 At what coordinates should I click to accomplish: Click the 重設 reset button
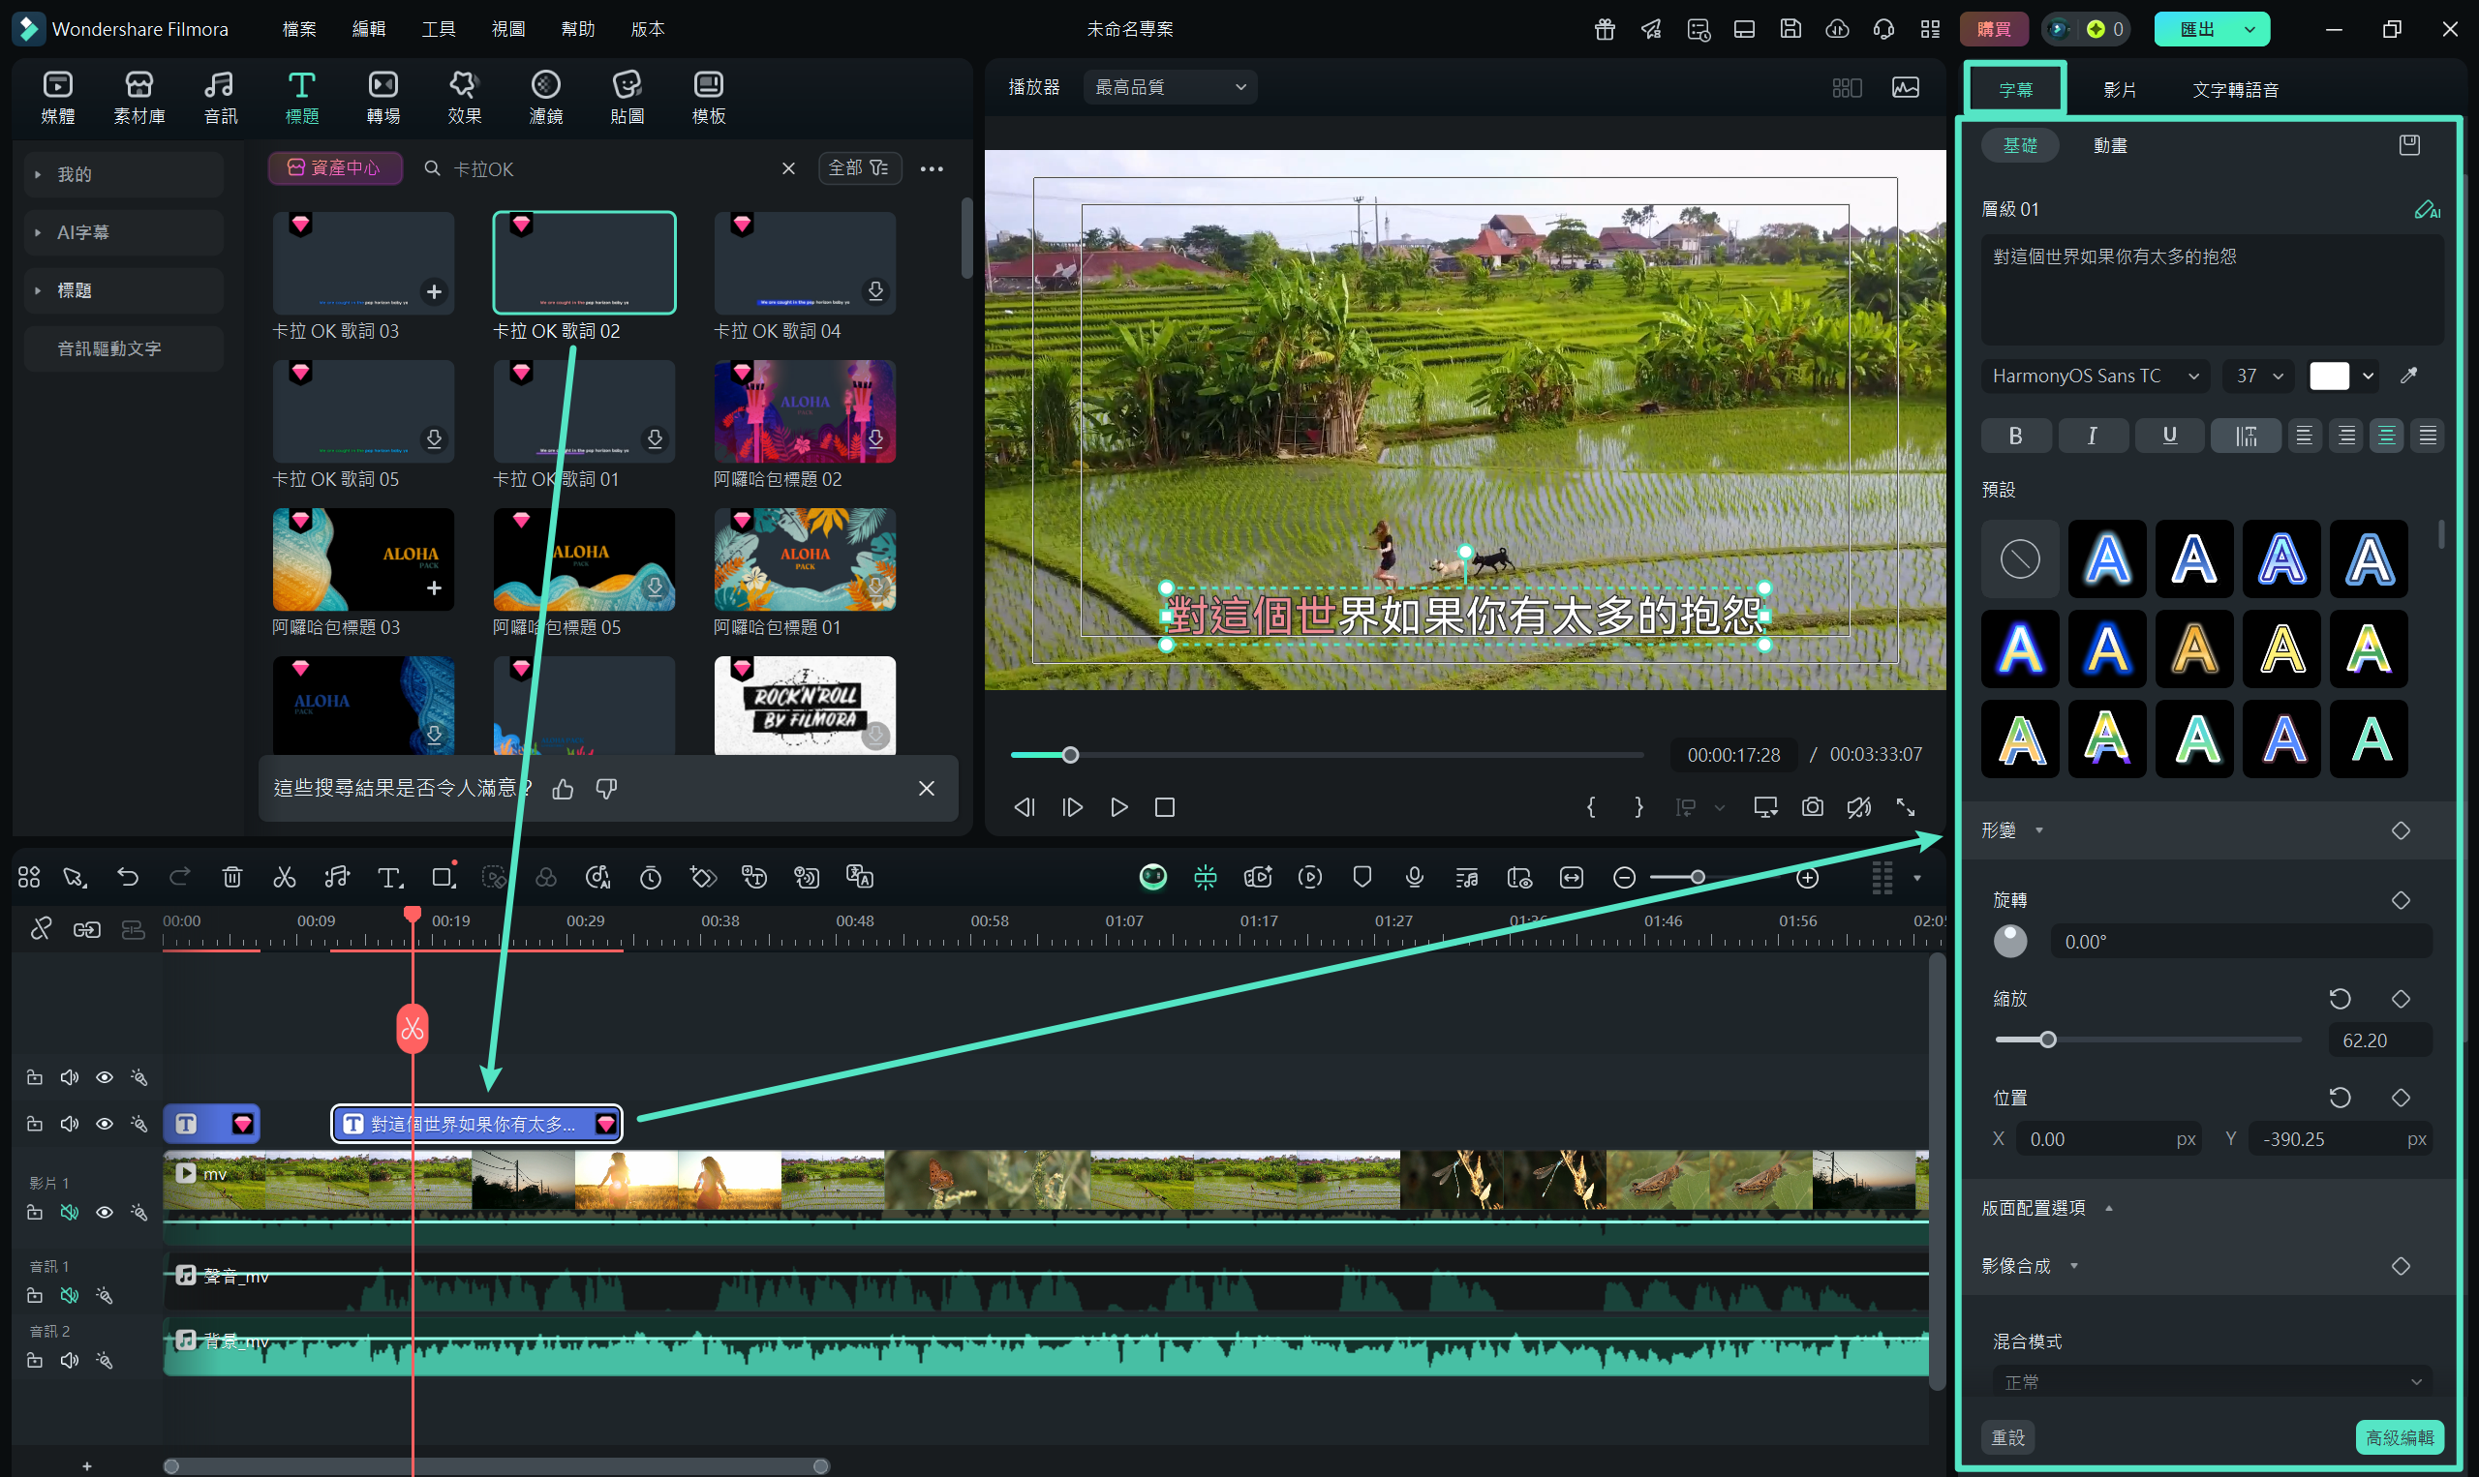pos(2008,1437)
